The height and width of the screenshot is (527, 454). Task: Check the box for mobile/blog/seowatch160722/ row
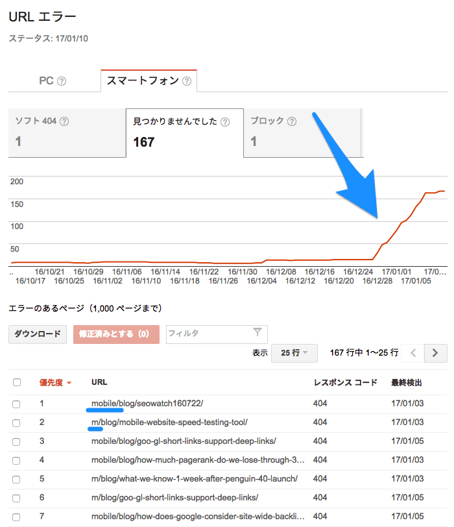pyautogui.click(x=17, y=404)
